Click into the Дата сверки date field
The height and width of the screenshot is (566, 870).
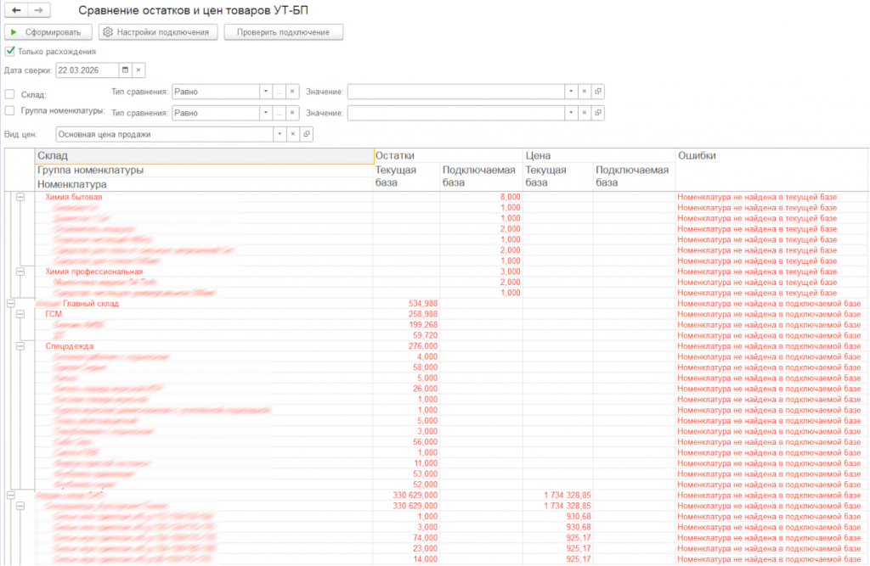click(88, 70)
